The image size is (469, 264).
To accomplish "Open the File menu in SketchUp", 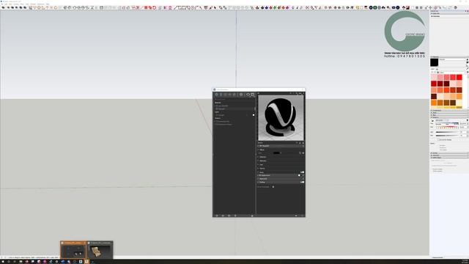I will point(1,4).
